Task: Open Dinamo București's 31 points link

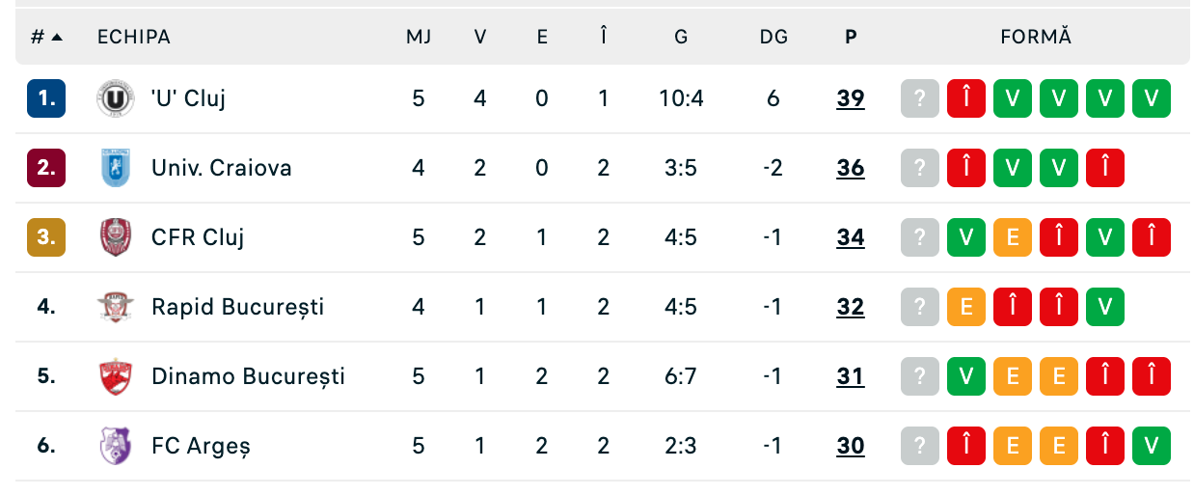Action: pyautogui.click(x=851, y=376)
